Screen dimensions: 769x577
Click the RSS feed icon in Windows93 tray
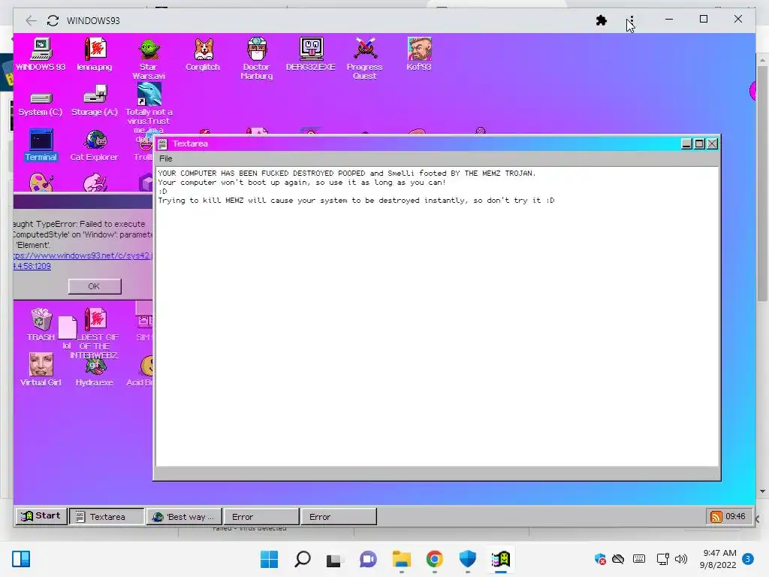coord(716,517)
